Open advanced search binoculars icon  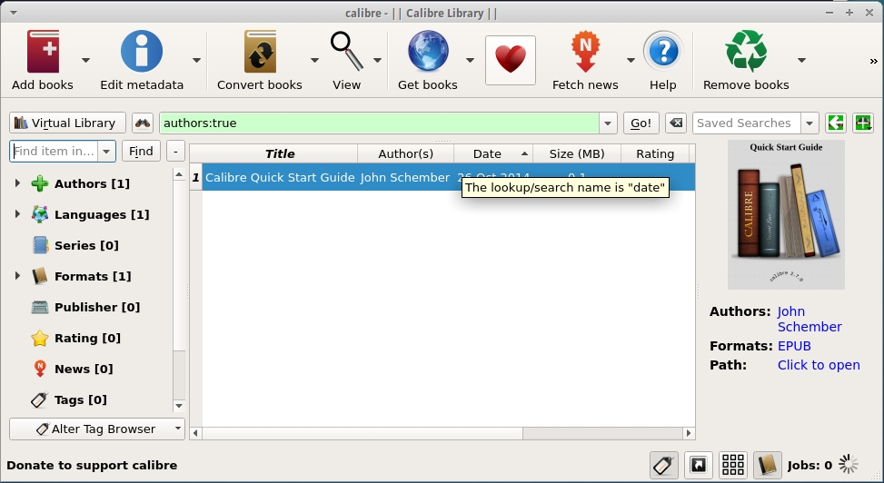(x=143, y=123)
